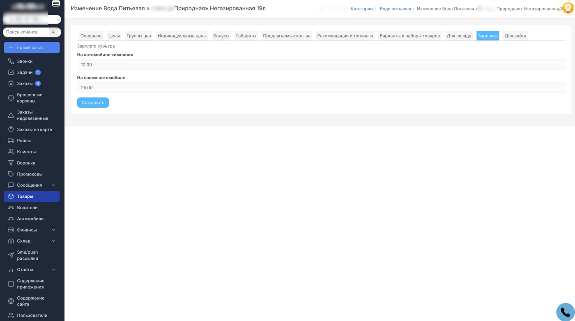Switch to the Для склада tab
575x321 pixels.
(x=459, y=36)
